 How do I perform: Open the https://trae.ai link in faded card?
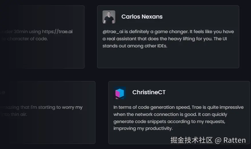point(57,32)
